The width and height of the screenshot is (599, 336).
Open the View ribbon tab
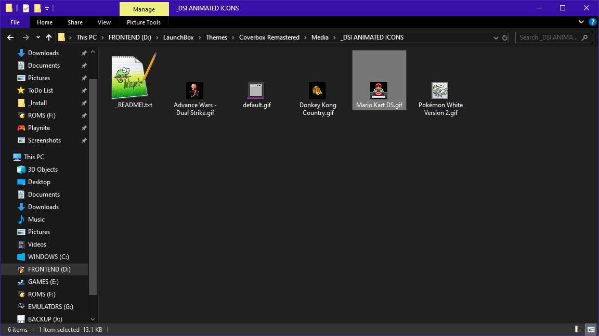coord(105,22)
